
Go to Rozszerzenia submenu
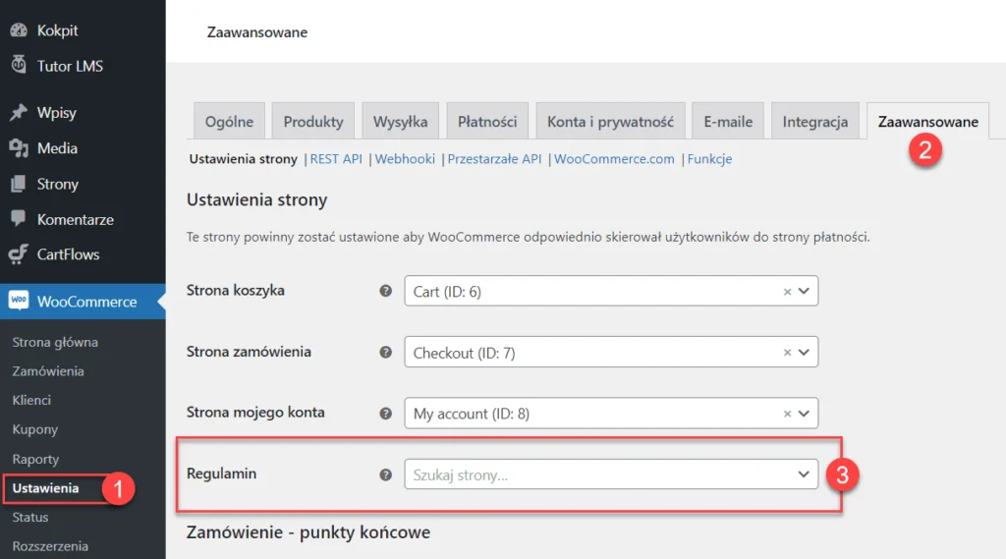[50, 546]
